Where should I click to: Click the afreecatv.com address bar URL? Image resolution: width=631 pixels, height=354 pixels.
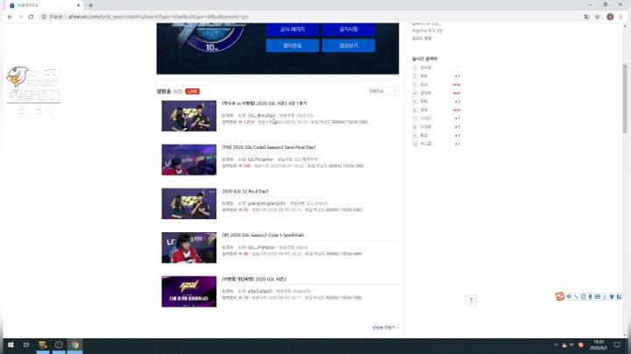[158, 17]
